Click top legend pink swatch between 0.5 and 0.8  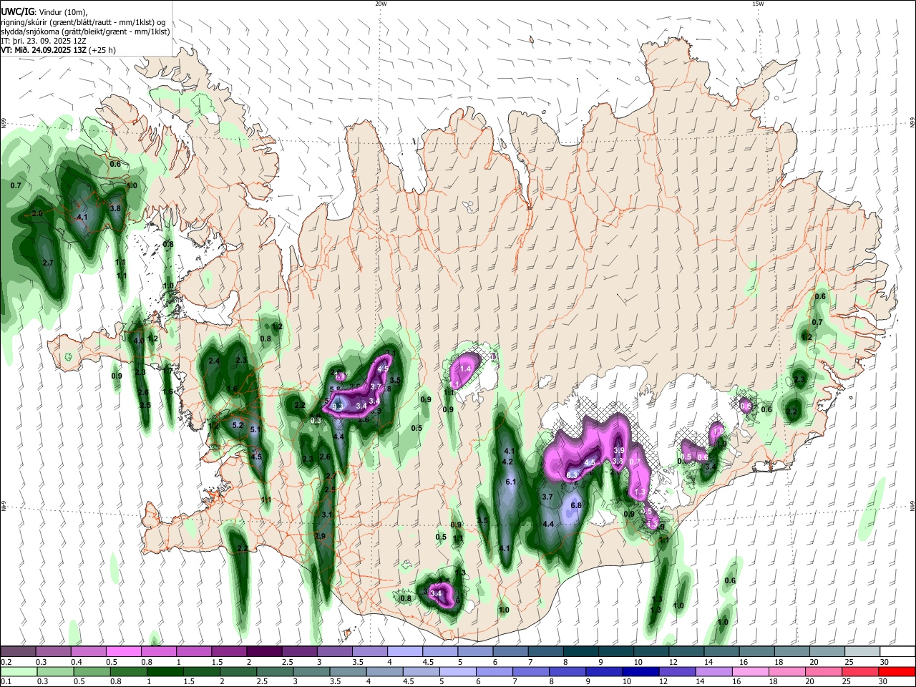124,651
